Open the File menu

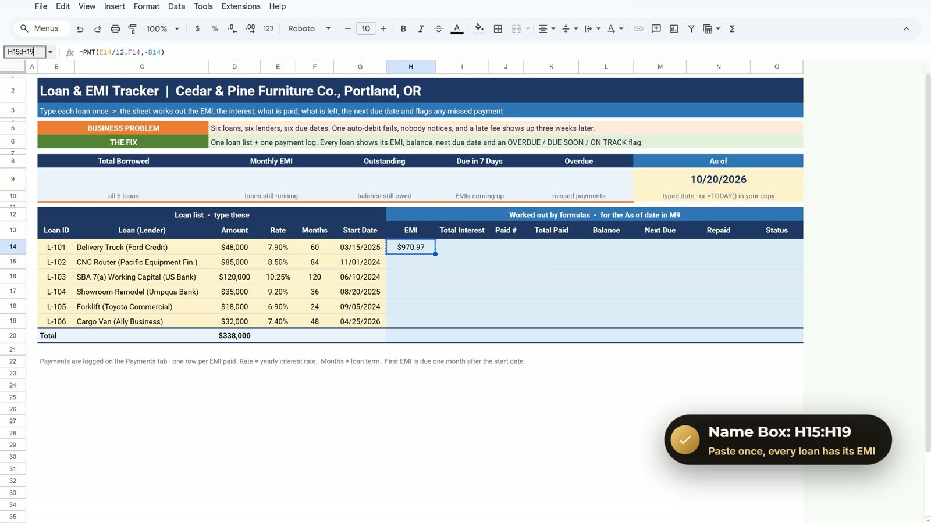(41, 6)
